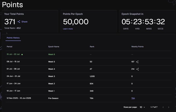Select the 10 Jun – 17 Jun period
This screenshot has height=112, width=176.
[13, 91]
